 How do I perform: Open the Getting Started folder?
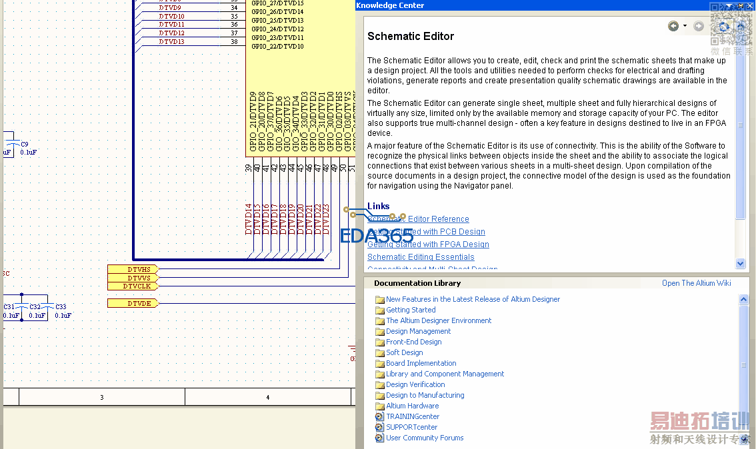tap(411, 310)
